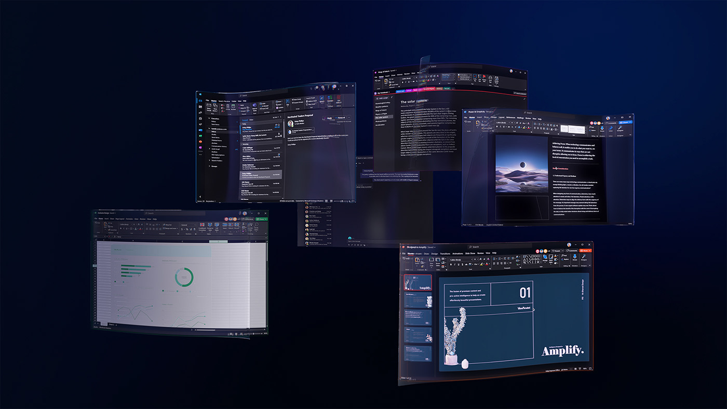Toggle bold formatting in PowerPoint
This screenshot has width=727, height=409.
tap(451, 264)
